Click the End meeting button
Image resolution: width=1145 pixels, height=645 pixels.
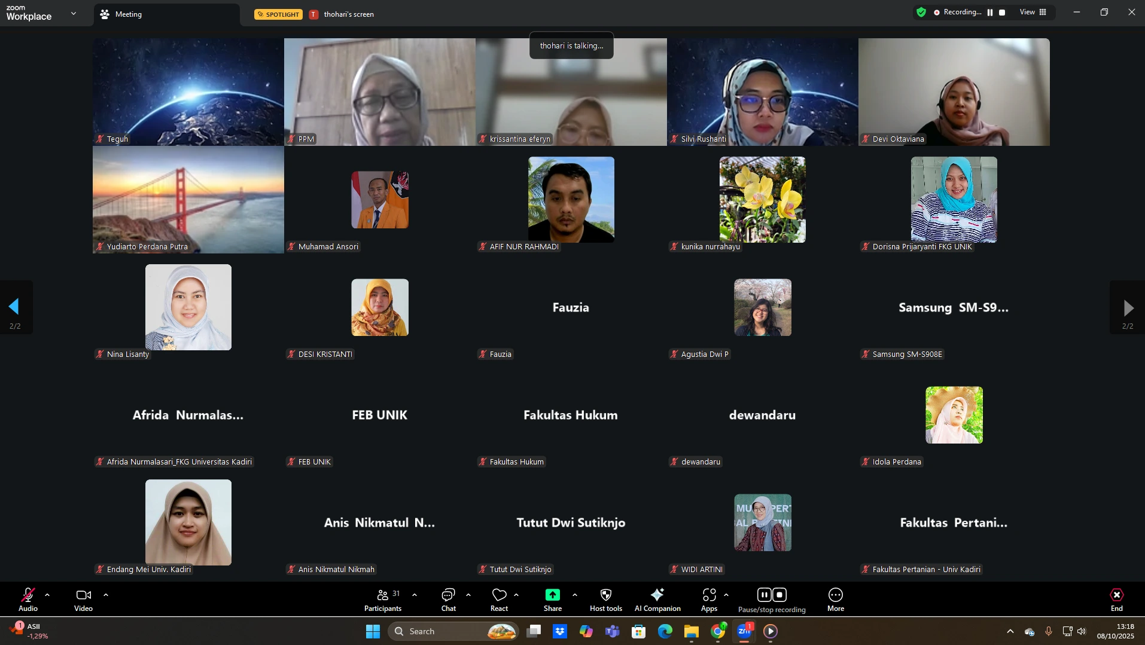tap(1116, 600)
